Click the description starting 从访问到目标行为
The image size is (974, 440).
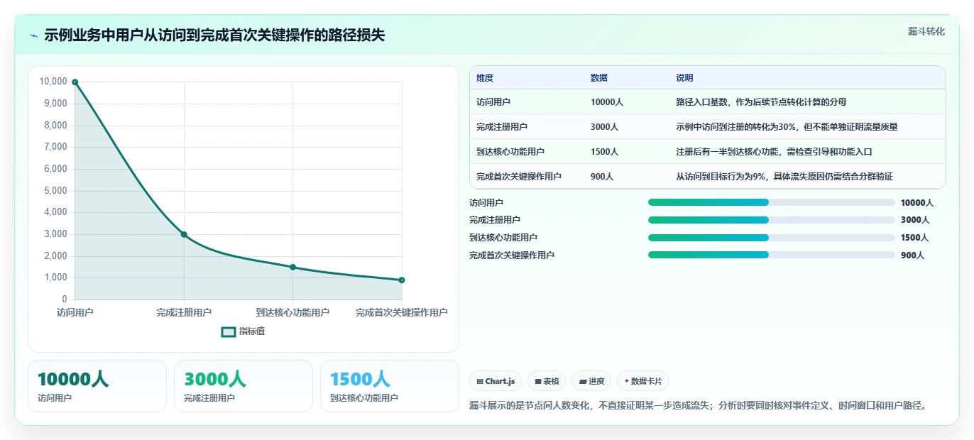(784, 177)
